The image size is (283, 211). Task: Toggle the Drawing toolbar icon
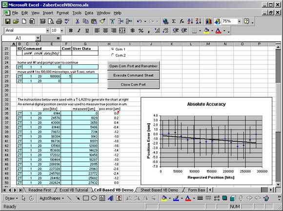coord(217,21)
